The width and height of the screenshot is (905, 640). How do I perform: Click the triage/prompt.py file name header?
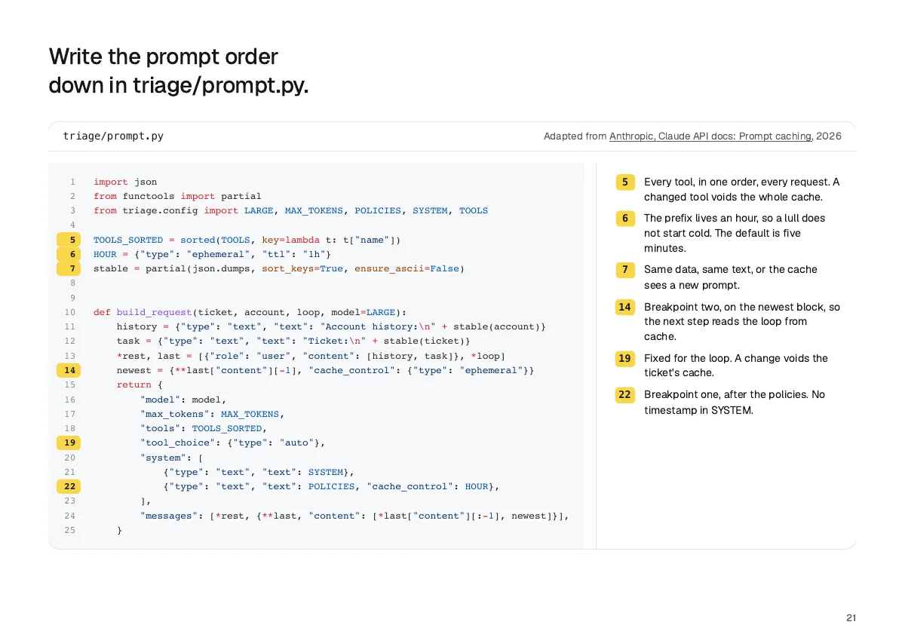113,136
